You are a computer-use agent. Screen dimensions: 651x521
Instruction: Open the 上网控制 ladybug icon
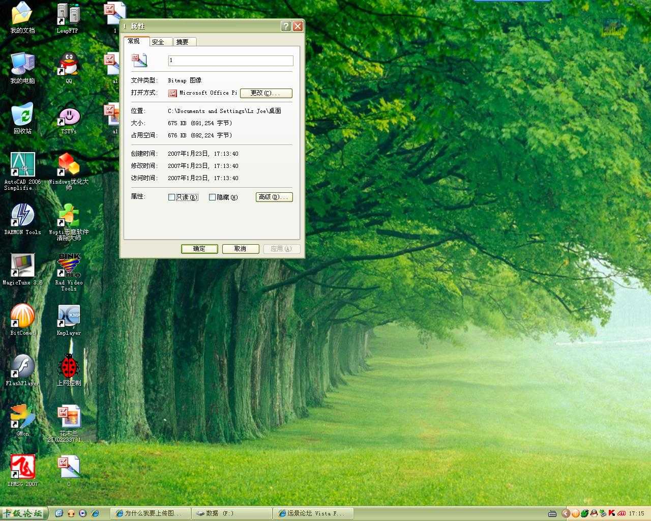(x=69, y=370)
